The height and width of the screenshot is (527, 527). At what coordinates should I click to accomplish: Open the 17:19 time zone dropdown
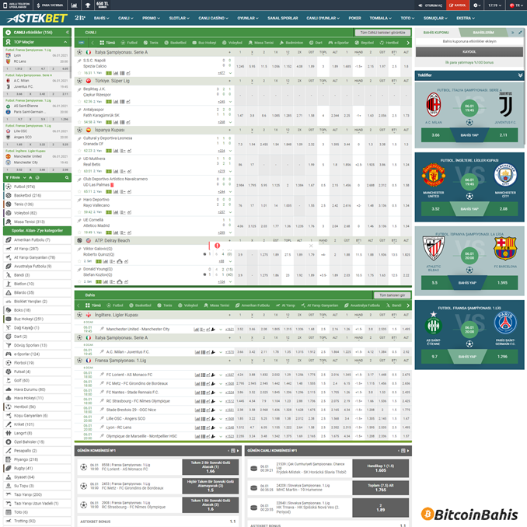(494, 5)
